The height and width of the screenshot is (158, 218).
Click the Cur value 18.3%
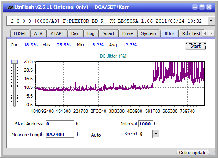(31, 45)
